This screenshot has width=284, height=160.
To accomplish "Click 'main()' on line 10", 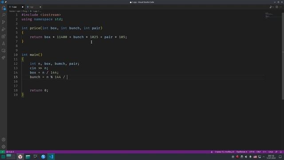I will click(x=36, y=55).
